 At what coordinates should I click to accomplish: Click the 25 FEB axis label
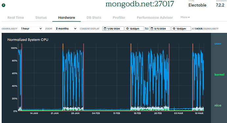coord(158,113)
